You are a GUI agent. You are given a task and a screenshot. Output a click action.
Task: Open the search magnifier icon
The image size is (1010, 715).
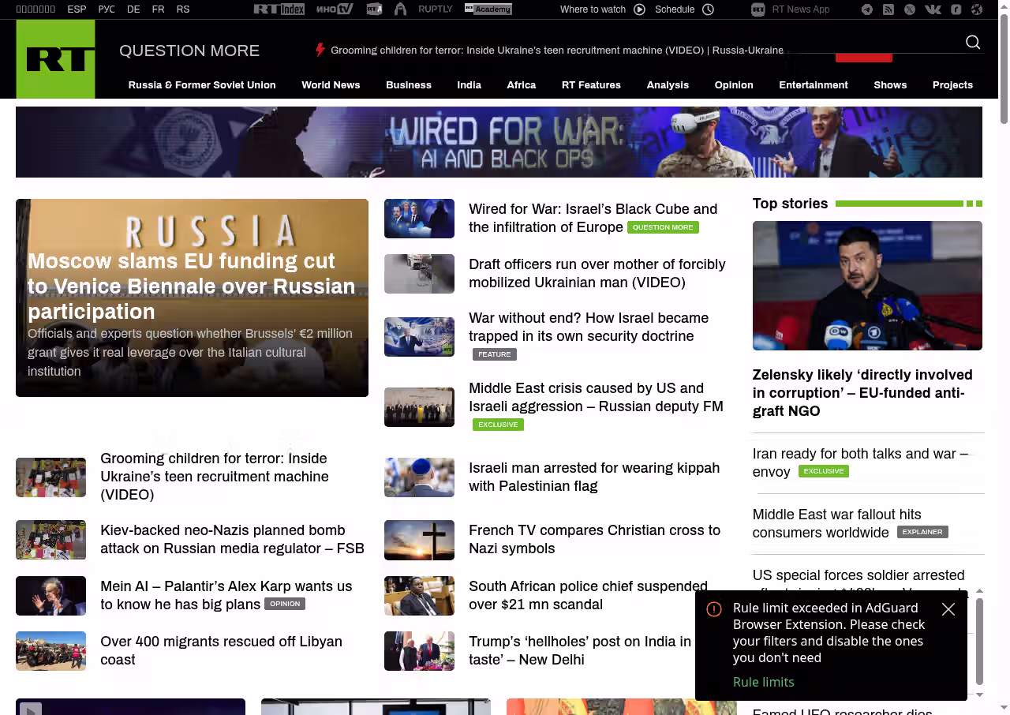pyautogui.click(x=973, y=43)
